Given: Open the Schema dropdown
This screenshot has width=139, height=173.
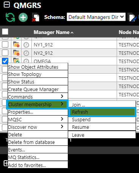Looking at the screenshot, I should pos(96,17).
